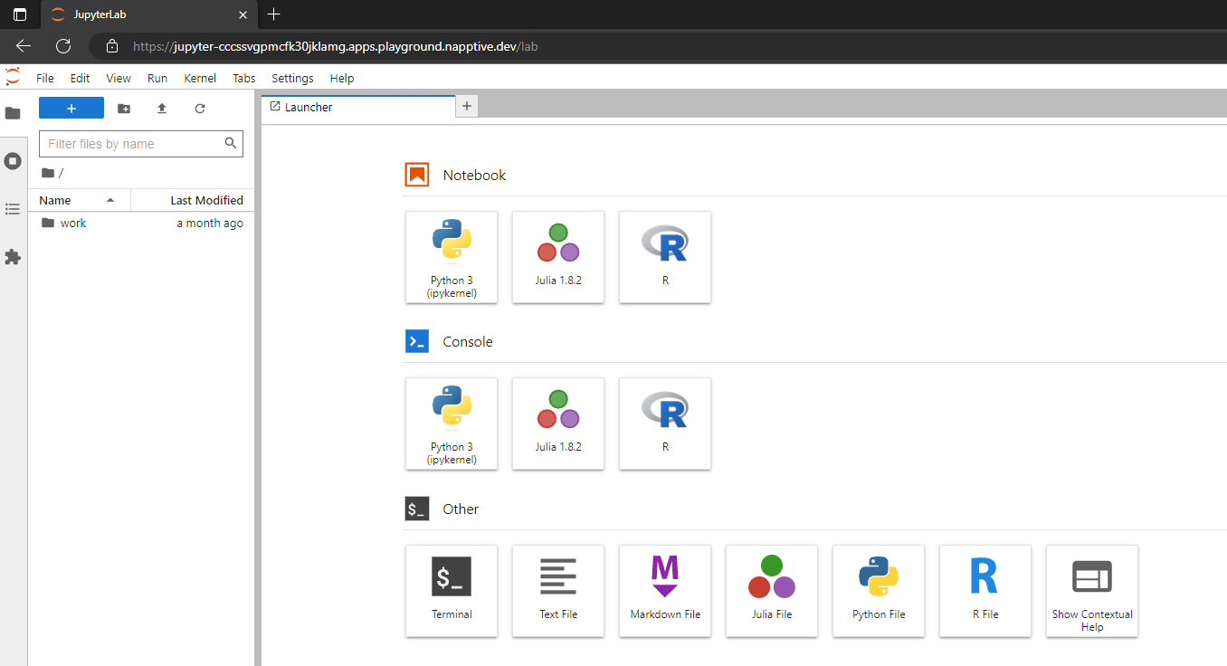Screen dimensions: 1227x666
Task: Open the Tabs menu
Action: click(x=244, y=79)
